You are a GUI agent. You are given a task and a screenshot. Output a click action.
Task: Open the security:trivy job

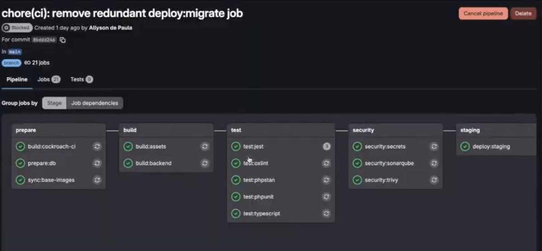tap(382, 180)
